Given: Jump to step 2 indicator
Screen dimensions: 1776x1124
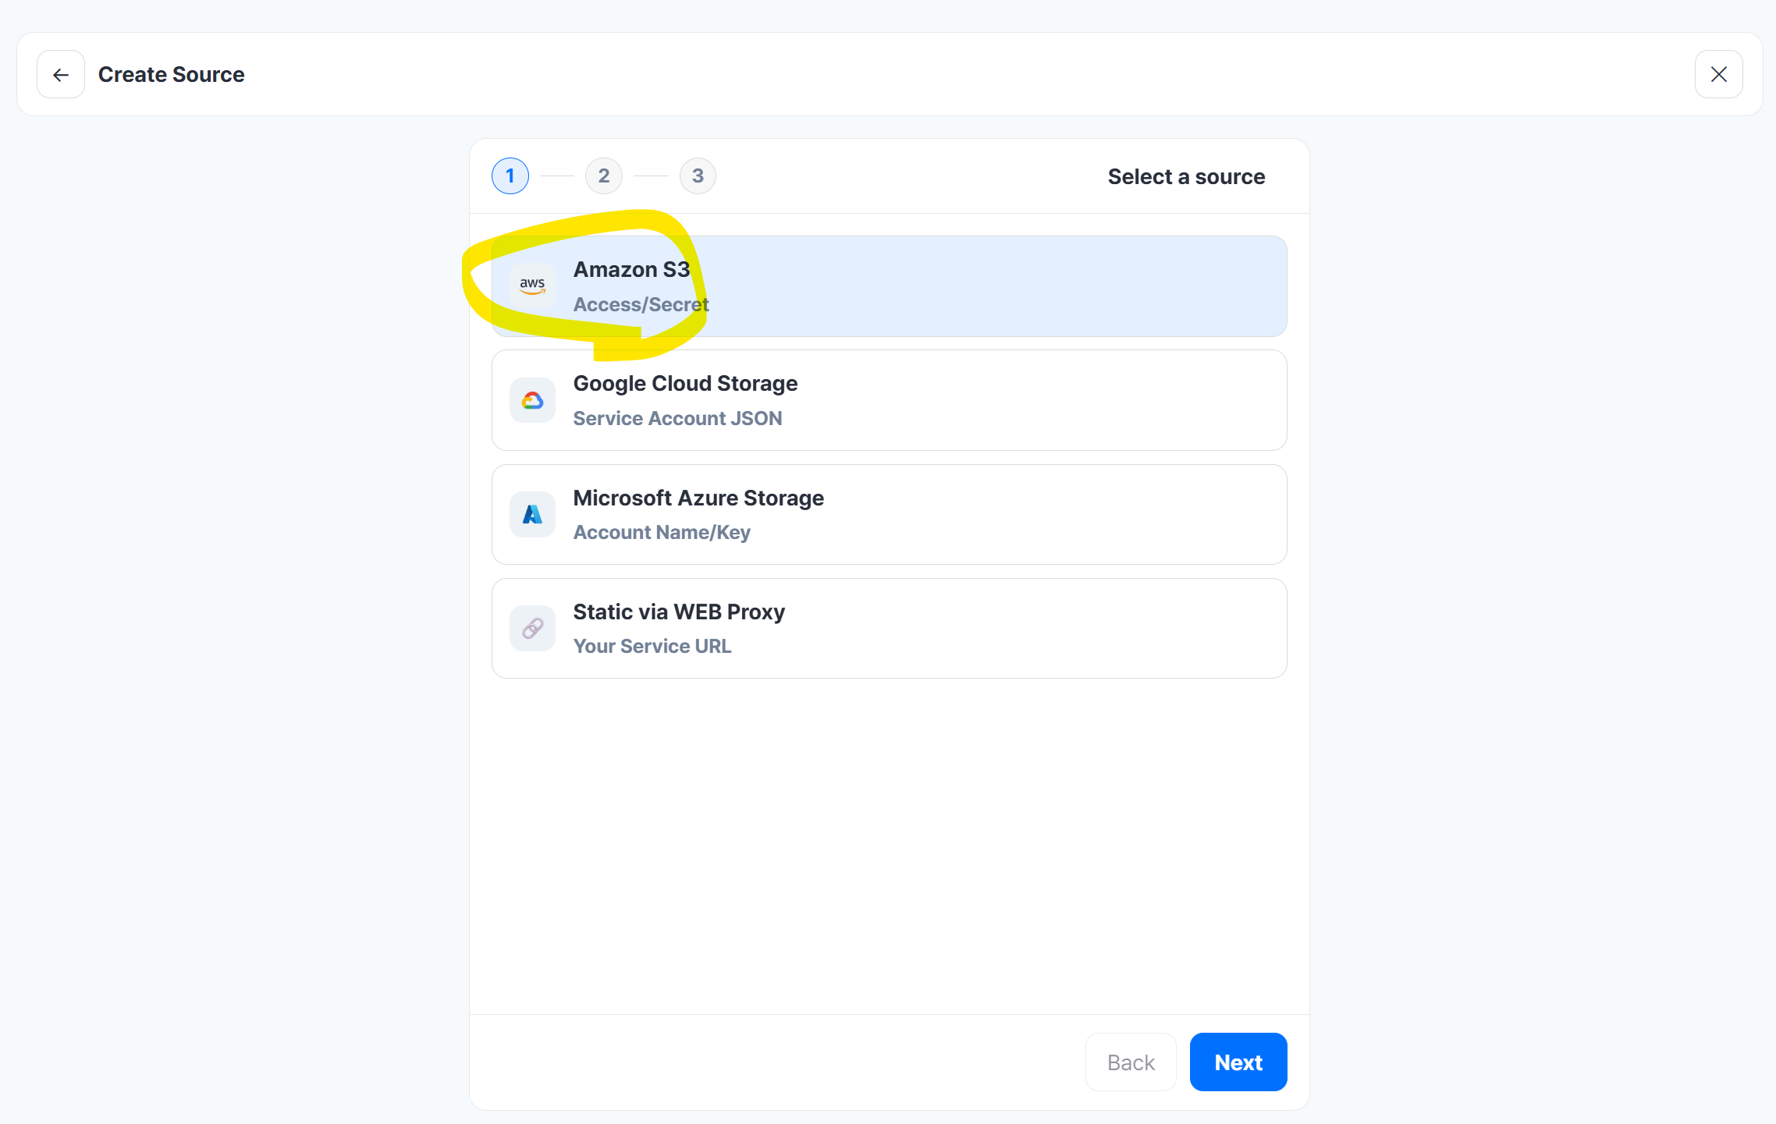Looking at the screenshot, I should 604,176.
